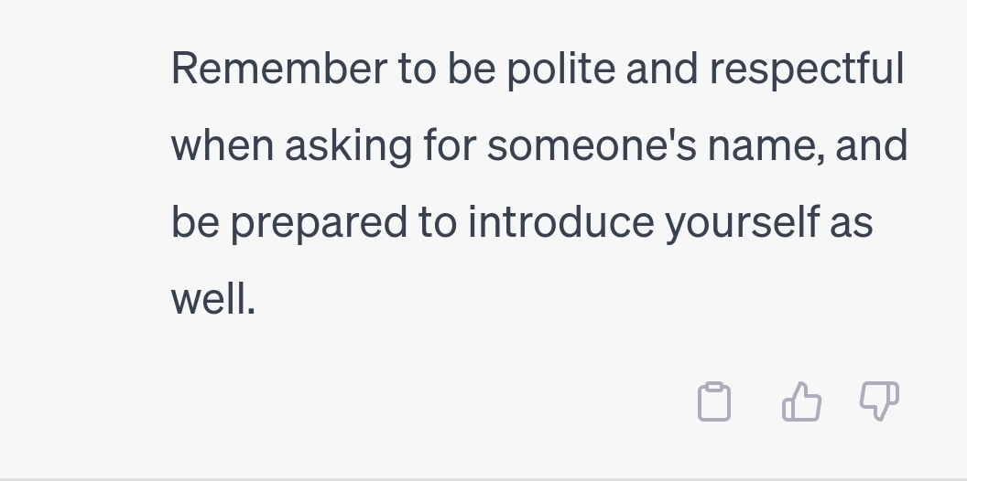Click the word "for" before "someone's"
The image size is (989, 481).
(x=449, y=145)
